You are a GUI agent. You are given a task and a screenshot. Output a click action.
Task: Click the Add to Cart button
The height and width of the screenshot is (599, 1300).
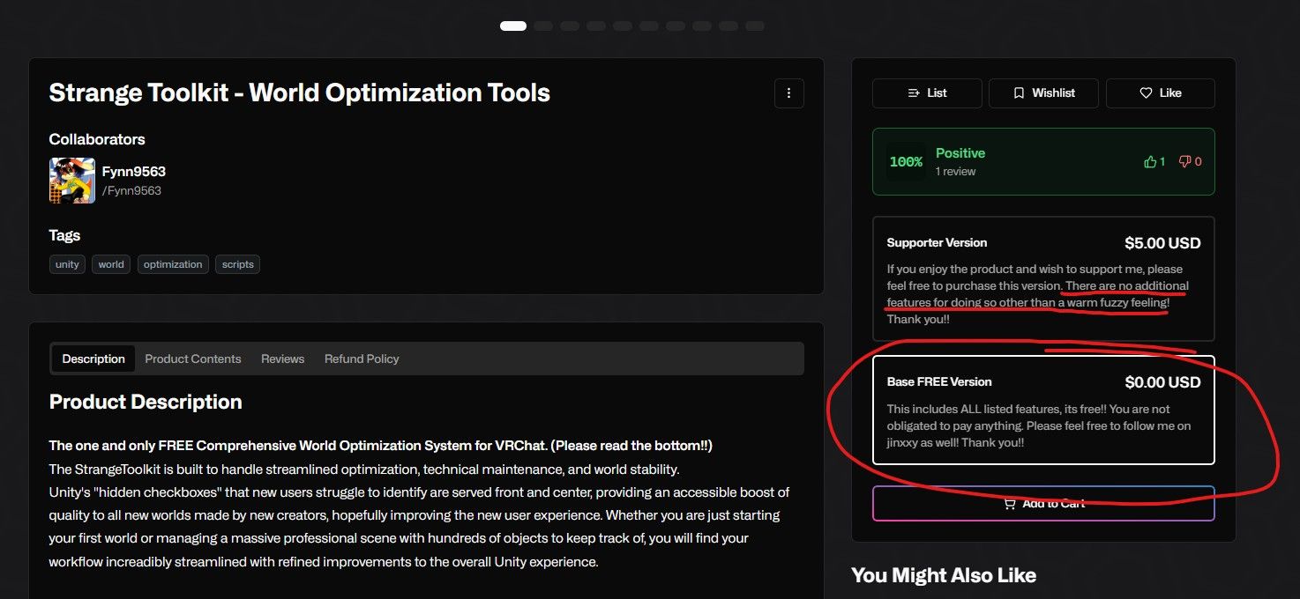point(1043,504)
